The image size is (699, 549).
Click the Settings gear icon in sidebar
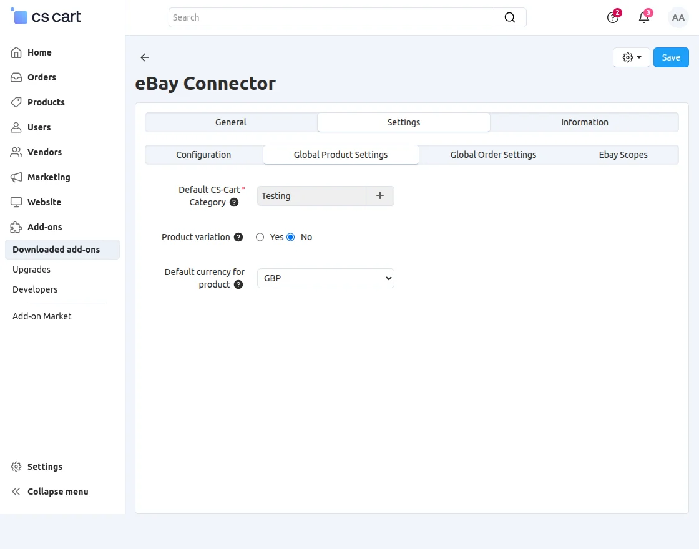click(x=16, y=467)
